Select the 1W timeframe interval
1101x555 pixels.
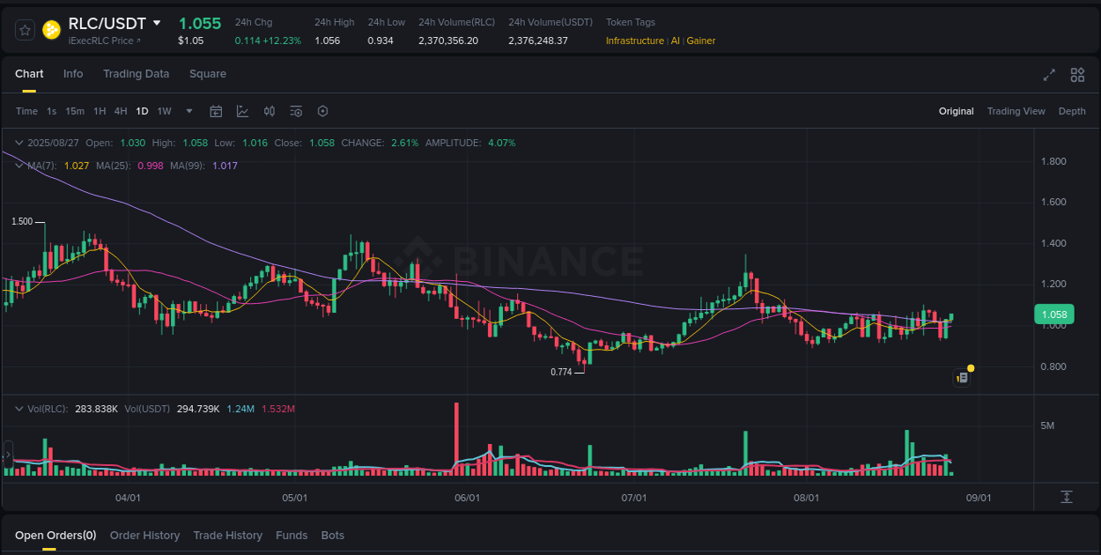coord(164,111)
